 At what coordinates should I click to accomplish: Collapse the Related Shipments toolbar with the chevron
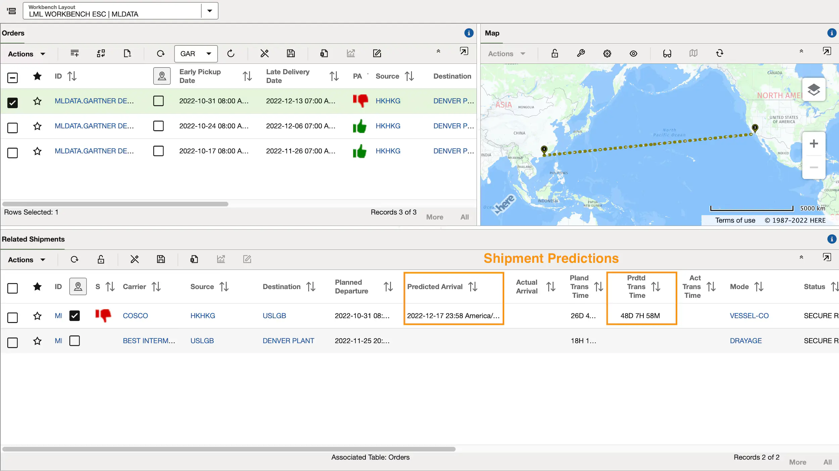(x=802, y=258)
